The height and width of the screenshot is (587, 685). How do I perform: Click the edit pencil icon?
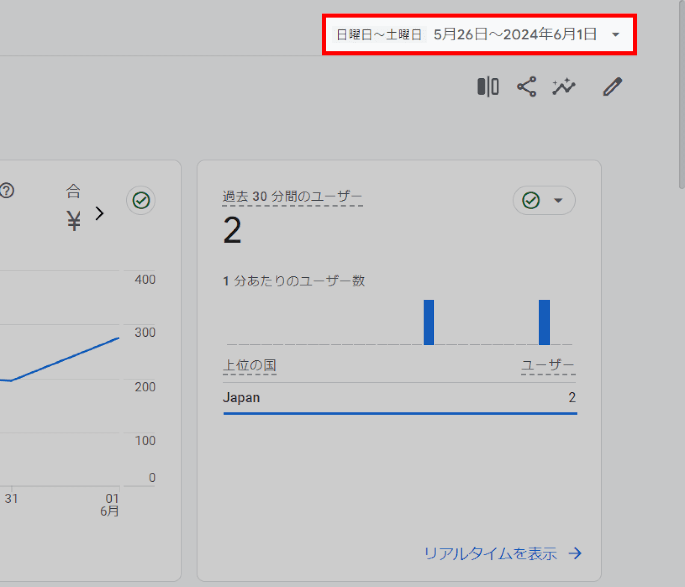pyautogui.click(x=613, y=87)
